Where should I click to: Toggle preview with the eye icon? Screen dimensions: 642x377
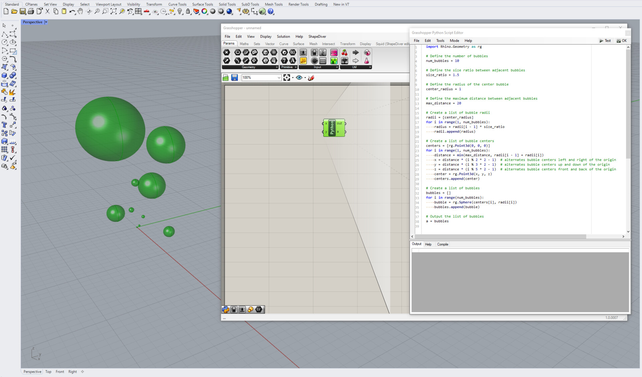click(x=299, y=77)
